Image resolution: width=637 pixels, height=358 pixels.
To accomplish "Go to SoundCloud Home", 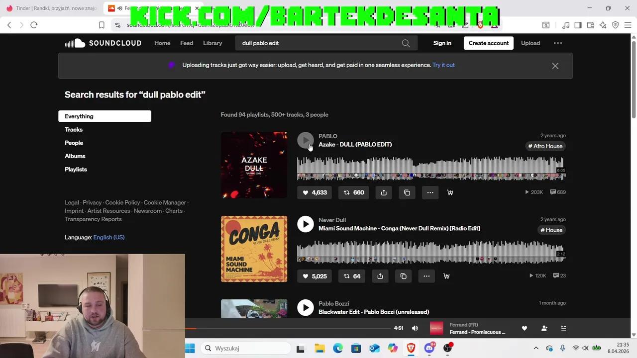I will tap(162, 43).
